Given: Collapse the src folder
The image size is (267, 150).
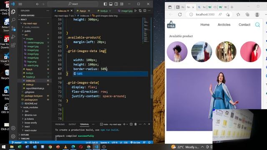Looking at the screenshot, I should point(26,35).
